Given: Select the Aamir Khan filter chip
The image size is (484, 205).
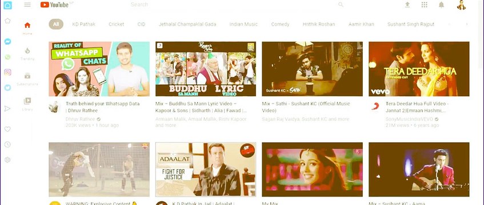Looking at the screenshot, I should click(x=361, y=24).
